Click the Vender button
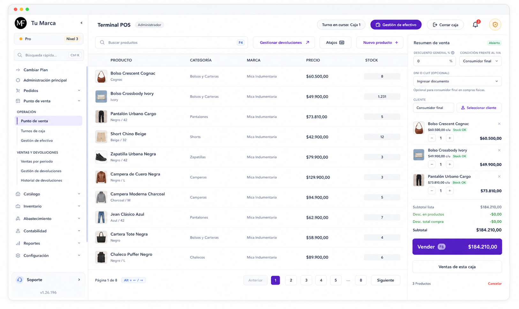This screenshot has height=309, width=519. tap(457, 247)
